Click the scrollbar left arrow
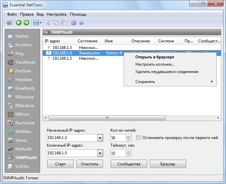 click(x=45, y=118)
